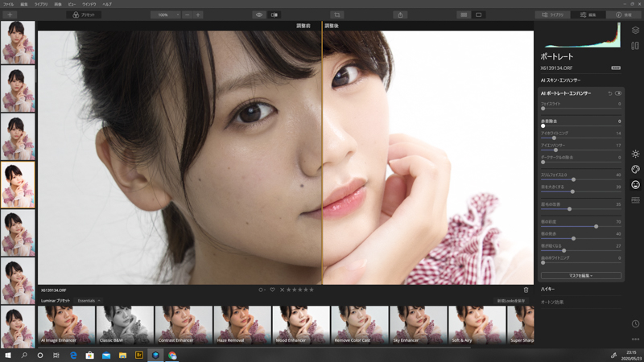Open the マスクを編集 dropdown button
The image size is (644, 362).
click(580, 276)
